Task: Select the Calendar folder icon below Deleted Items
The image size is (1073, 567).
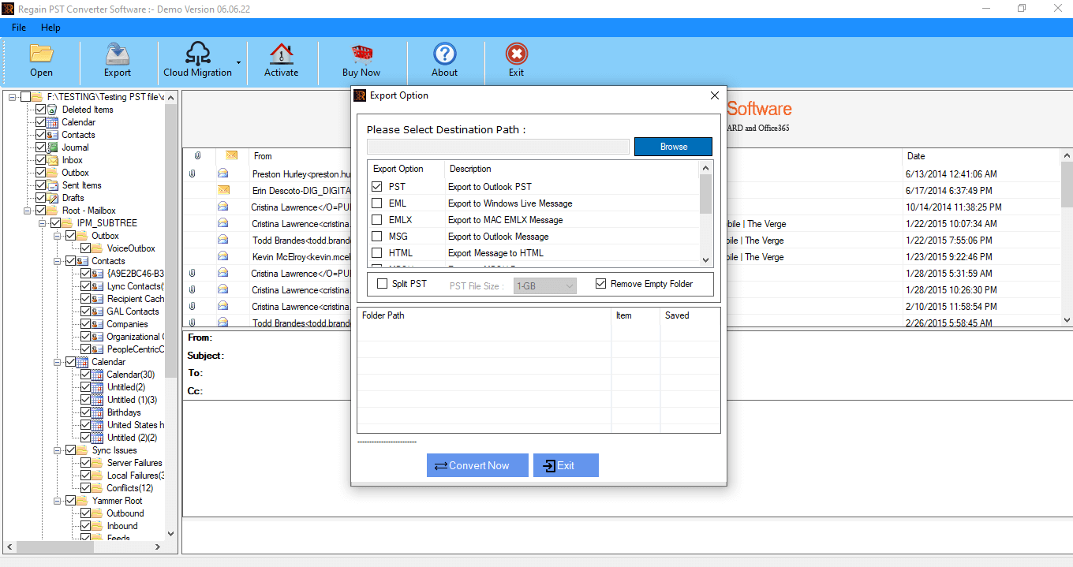Action: (x=53, y=122)
